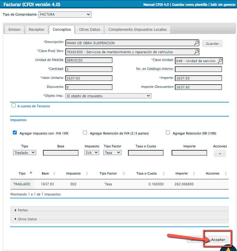Click magnifier icon in Clave Prod/Serv field
Screen dimensions: 237x251
click(x=196, y=52)
